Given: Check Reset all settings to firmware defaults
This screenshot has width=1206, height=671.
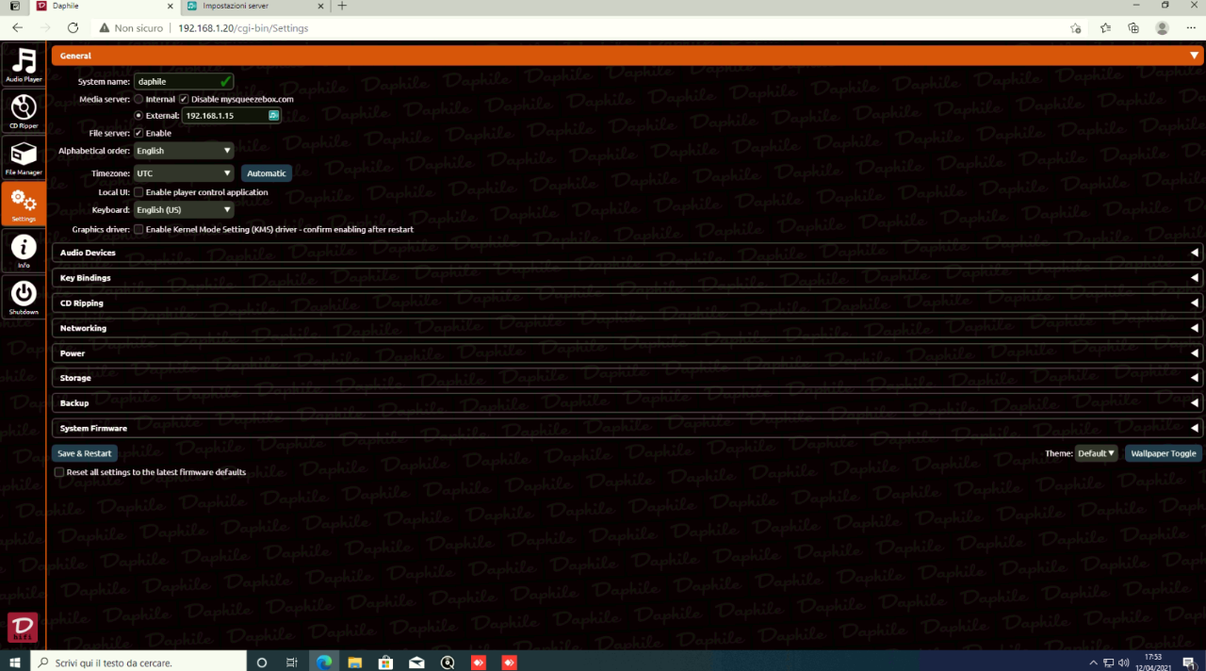Looking at the screenshot, I should click(x=59, y=472).
